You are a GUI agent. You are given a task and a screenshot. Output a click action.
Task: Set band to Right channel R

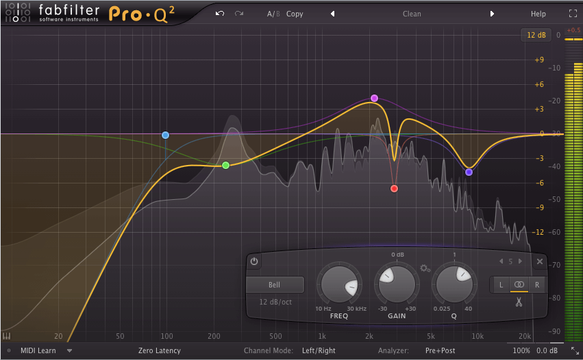[x=537, y=285]
